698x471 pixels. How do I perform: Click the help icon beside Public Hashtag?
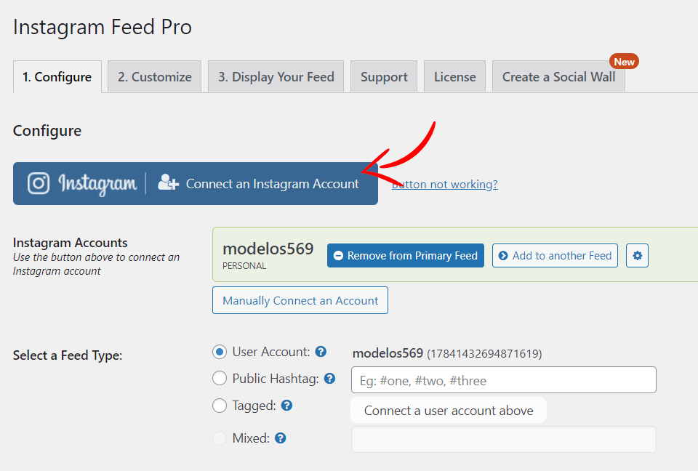coord(329,379)
